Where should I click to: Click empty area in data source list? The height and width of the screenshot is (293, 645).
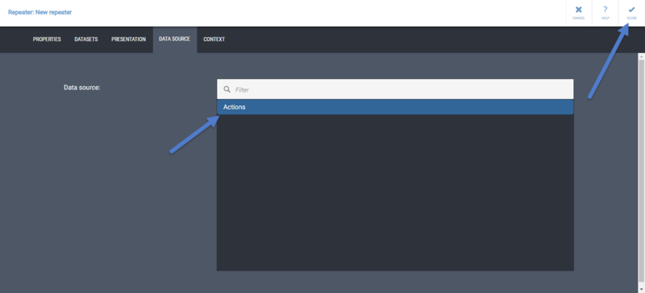point(395,192)
